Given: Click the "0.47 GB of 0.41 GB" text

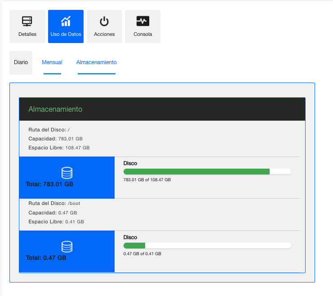Looking at the screenshot, I should click(142, 253).
